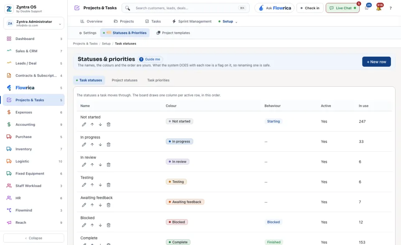Expand the Zyntra Administrator account menu
The image size is (401, 245).
[34, 23]
